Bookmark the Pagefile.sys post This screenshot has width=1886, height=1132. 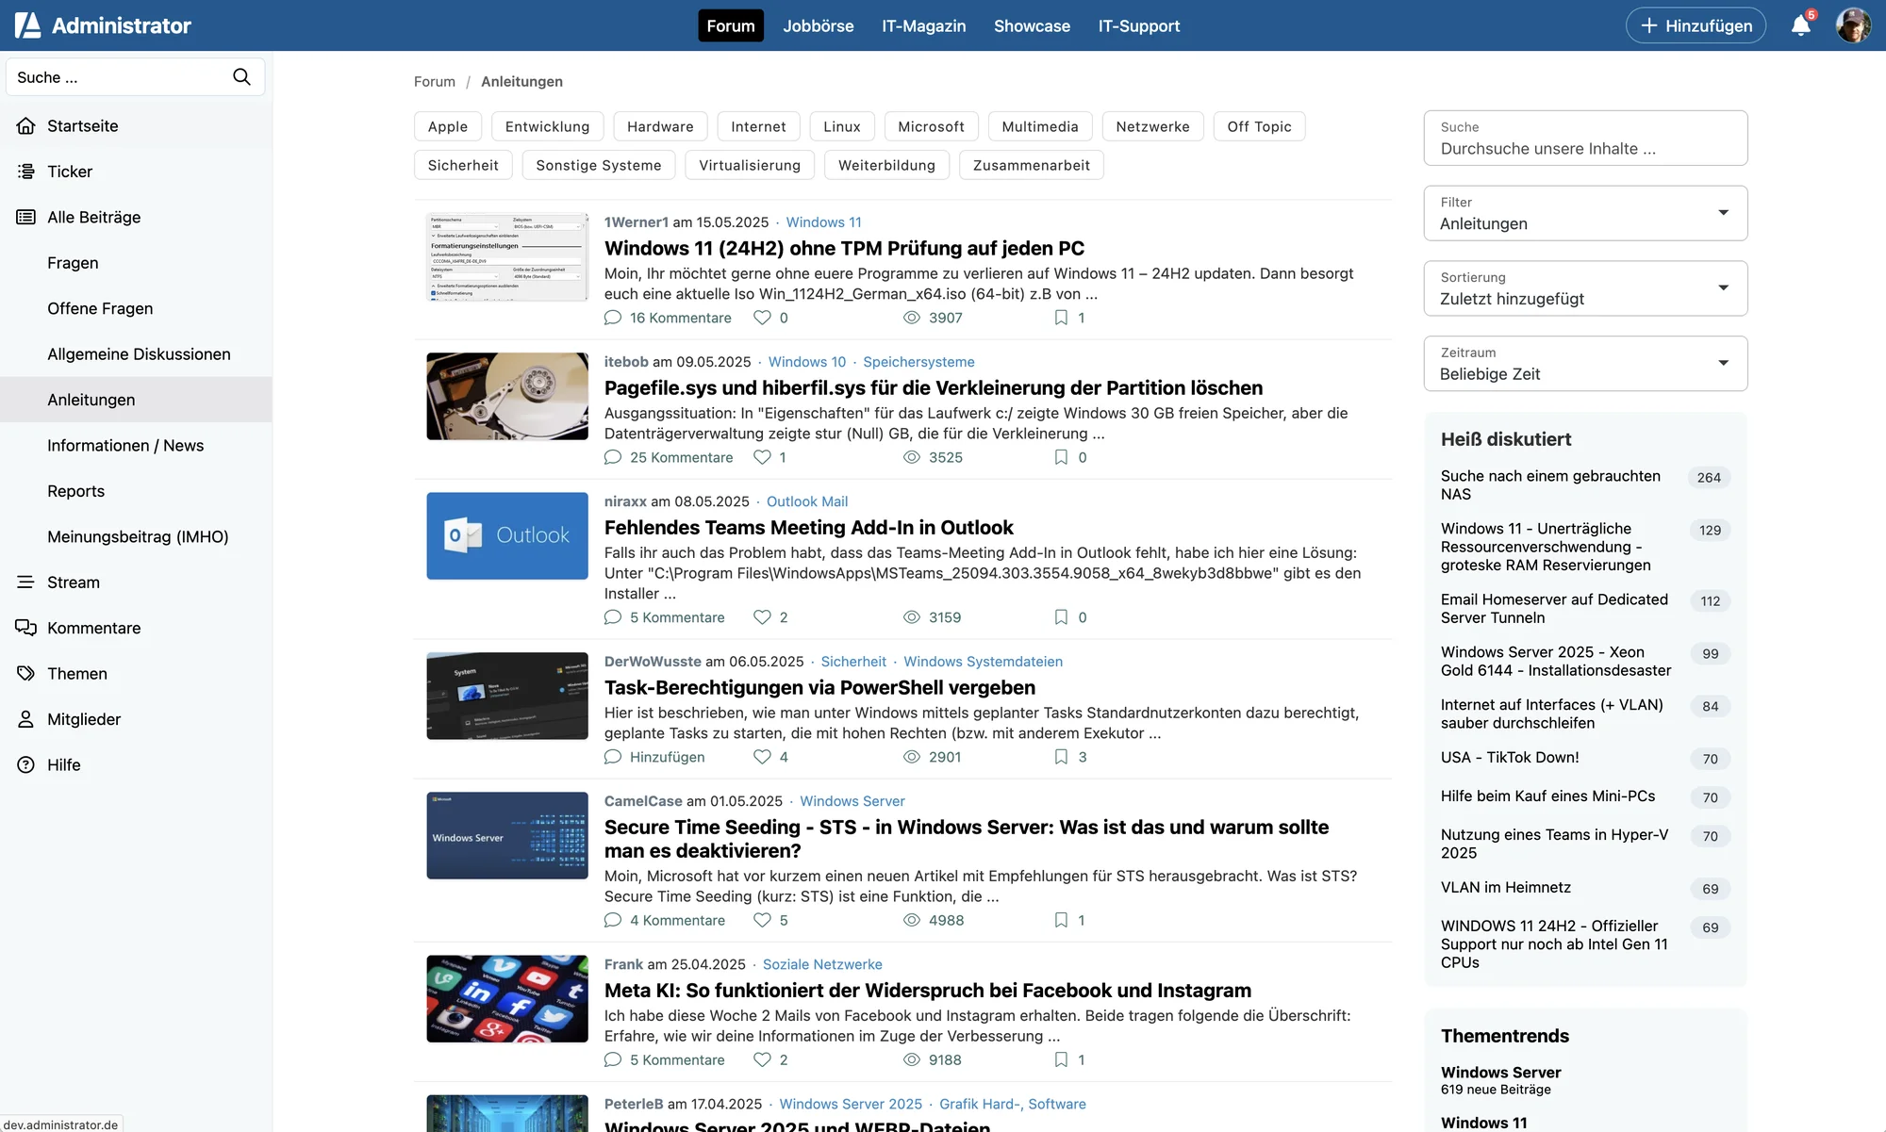pos(1061,457)
